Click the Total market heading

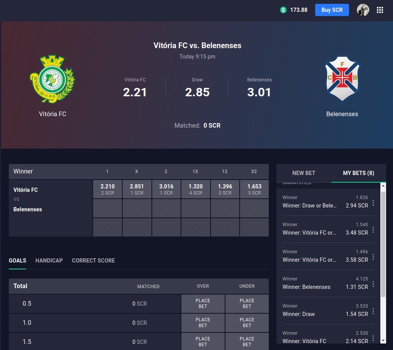[20, 286]
